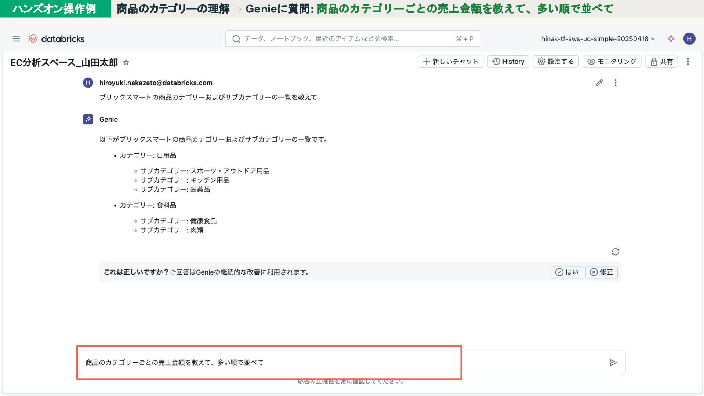
Task: Click the EC分析スペース_山田太郎 title
Action: pyautogui.click(x=64, y=63)
